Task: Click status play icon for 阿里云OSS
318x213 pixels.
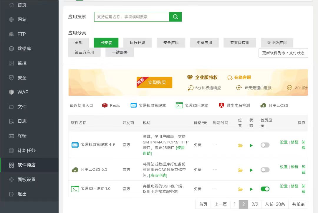Action: (x=251, y=170)
